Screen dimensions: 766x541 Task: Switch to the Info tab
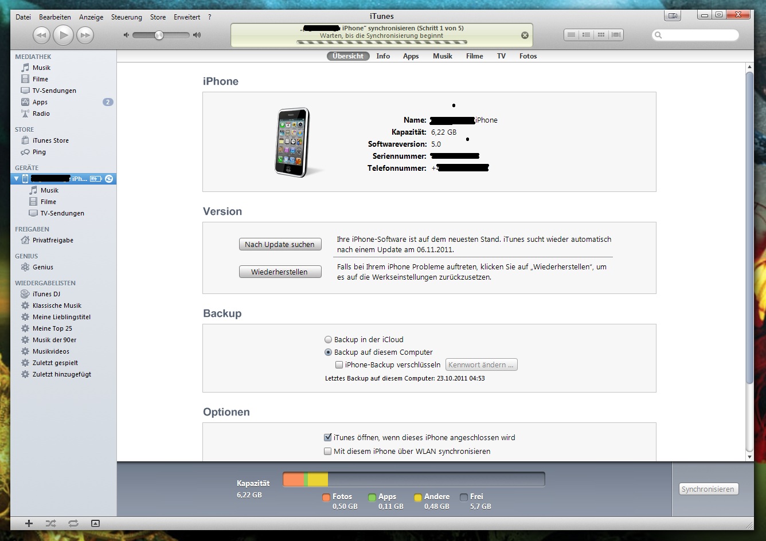(x=383, y=56)
